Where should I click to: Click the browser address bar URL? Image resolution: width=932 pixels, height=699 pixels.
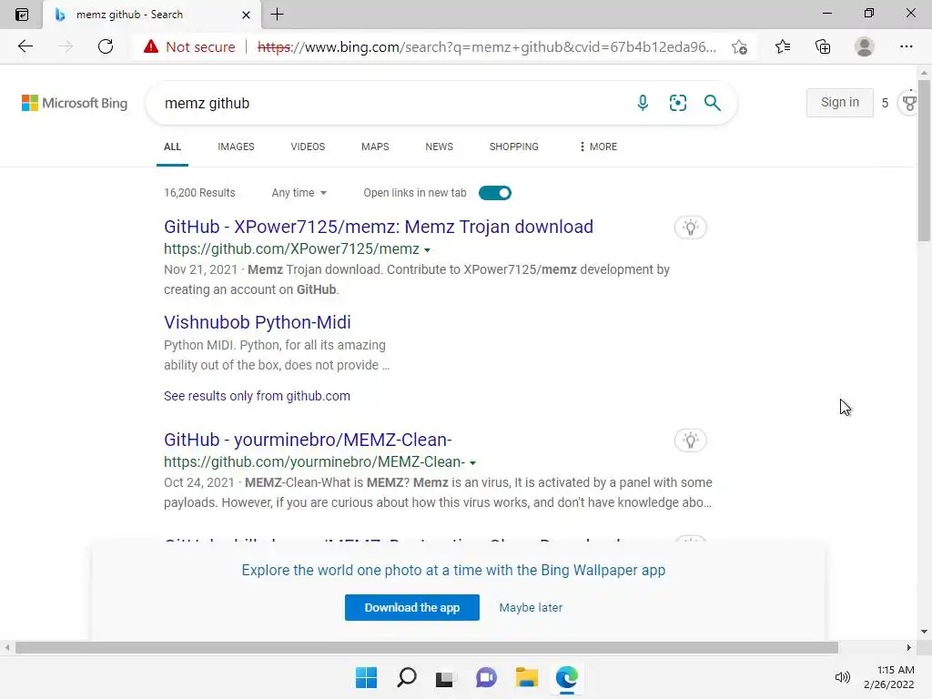487,47
